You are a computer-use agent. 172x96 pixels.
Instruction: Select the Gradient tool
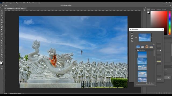point(2,38)
